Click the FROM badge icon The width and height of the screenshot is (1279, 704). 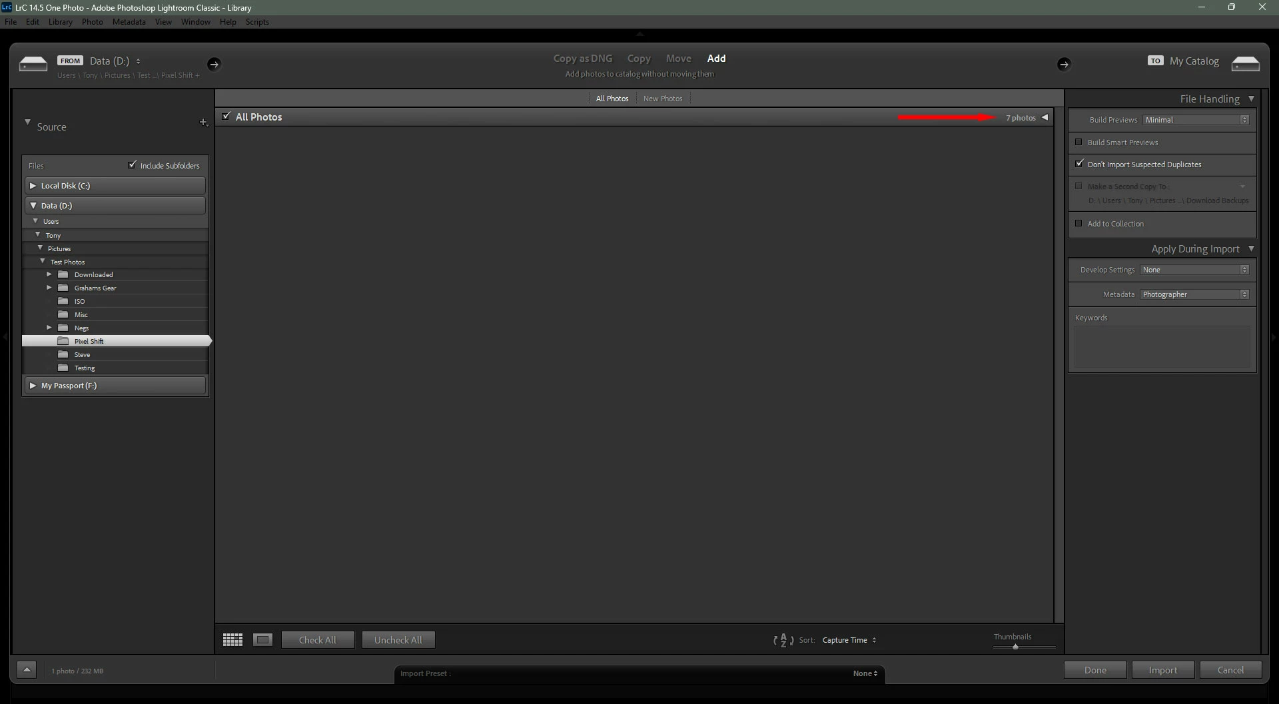coord(70,61)
